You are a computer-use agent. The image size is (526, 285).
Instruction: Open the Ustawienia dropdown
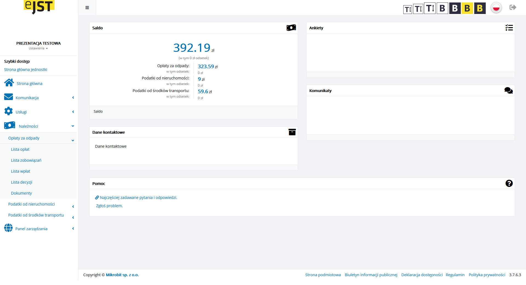[x=38, y=49]
